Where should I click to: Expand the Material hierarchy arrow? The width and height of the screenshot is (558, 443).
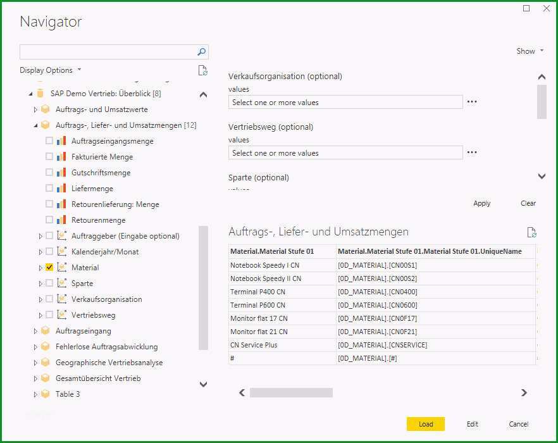[x=40, y=268]
